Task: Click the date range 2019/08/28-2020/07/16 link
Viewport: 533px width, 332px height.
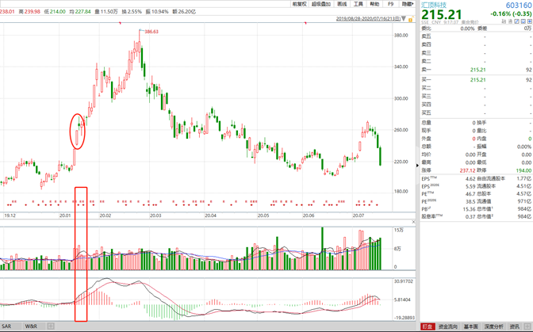Action: pyautogui.click(x=369, y=19)
